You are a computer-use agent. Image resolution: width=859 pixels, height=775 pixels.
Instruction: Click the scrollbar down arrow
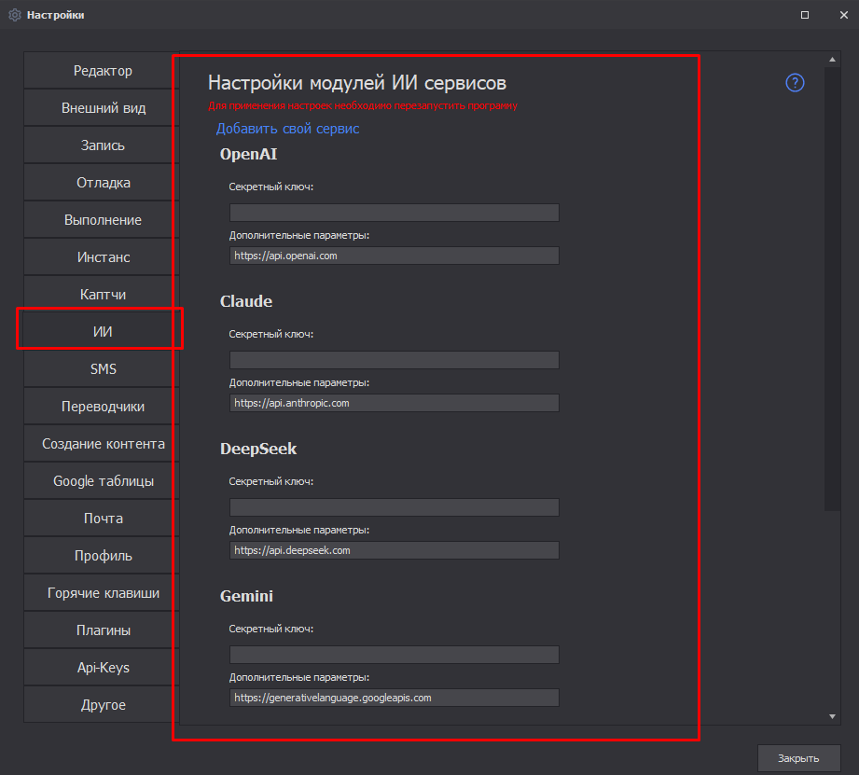832,716
